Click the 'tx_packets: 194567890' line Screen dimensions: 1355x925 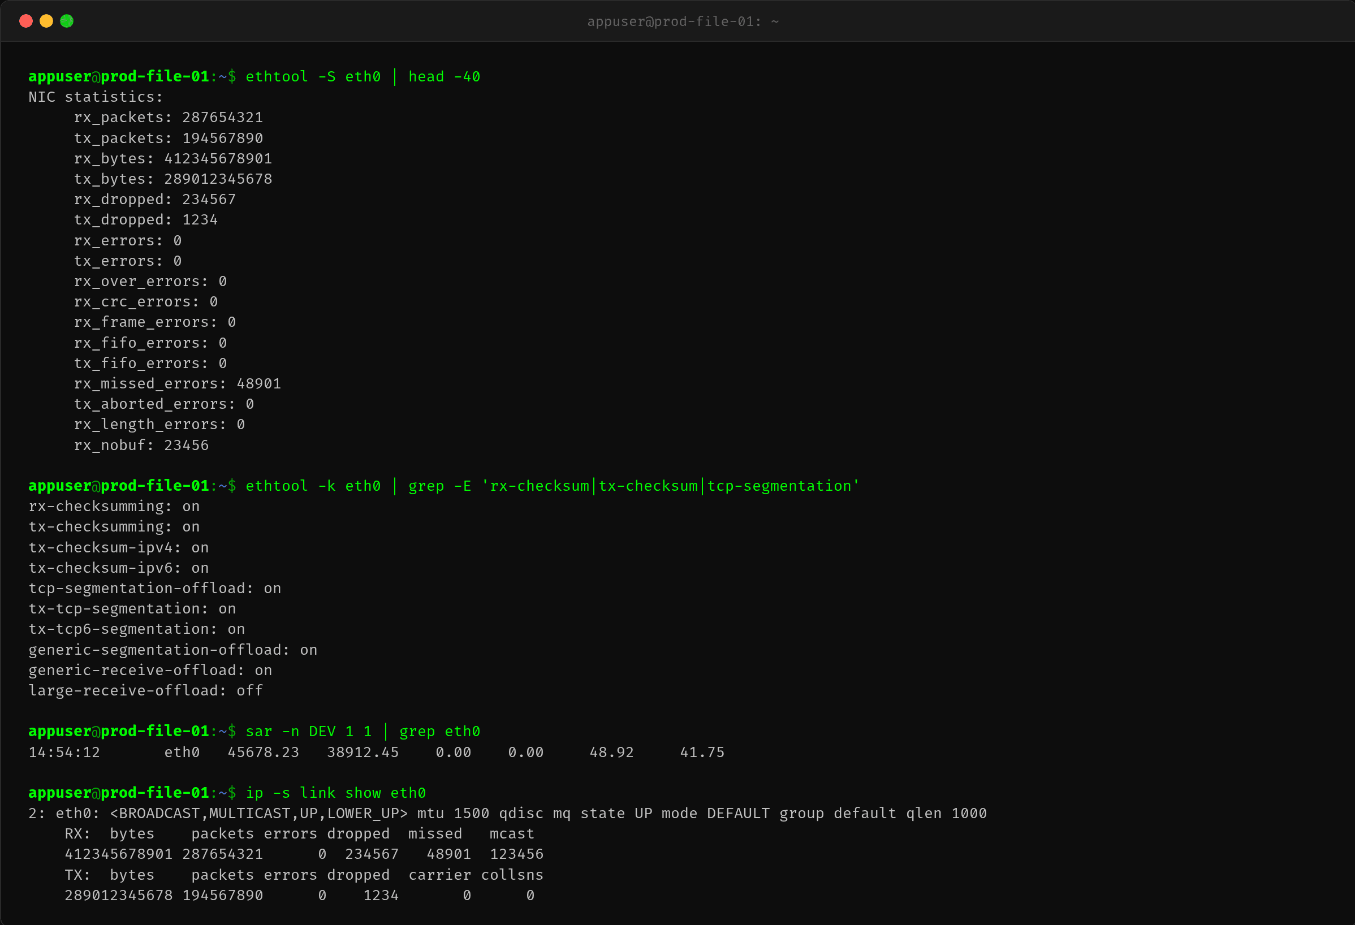(169, 137)
